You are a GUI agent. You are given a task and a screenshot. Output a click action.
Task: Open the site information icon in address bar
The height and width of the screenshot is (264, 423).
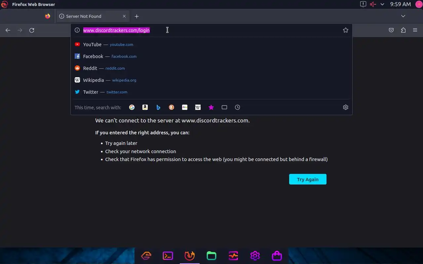point(77,30)
